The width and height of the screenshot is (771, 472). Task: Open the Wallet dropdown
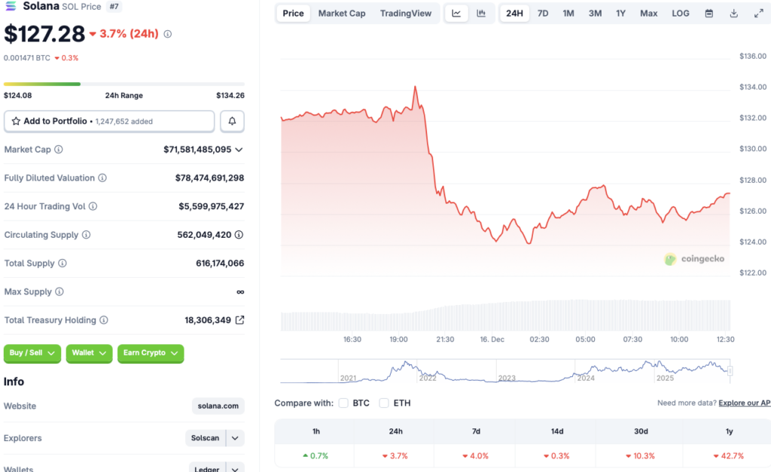click(89, 354)
